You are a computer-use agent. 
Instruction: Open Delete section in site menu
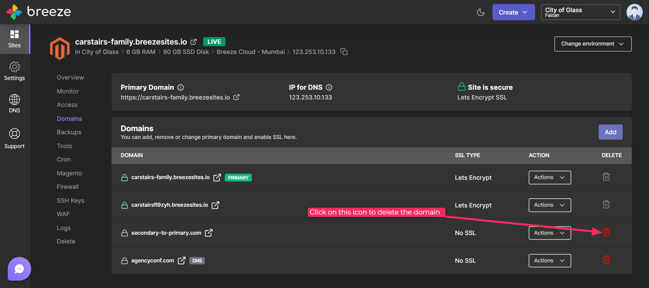(x=66, y=241)
